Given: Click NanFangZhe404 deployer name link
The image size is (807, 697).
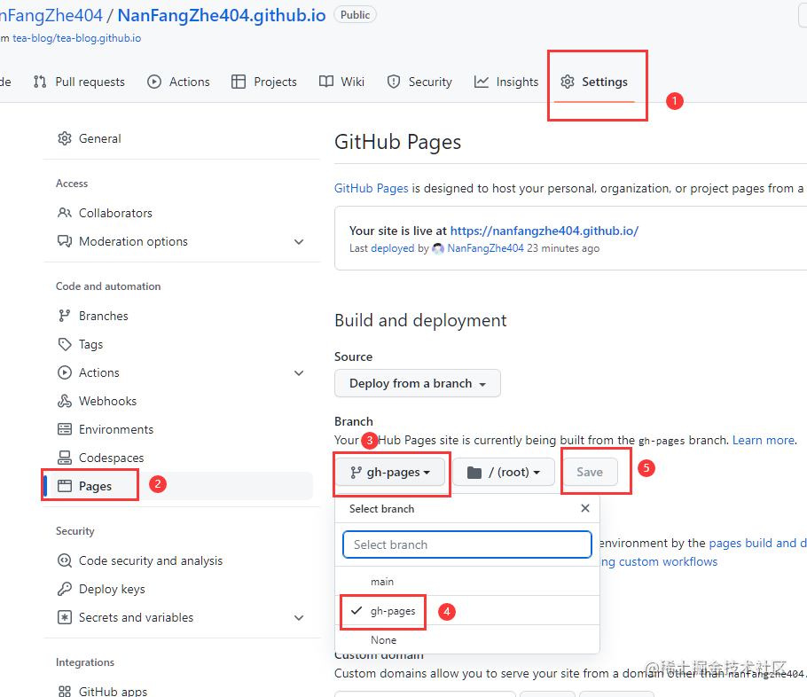Looking at the screenshot, I should coord(485,248).
